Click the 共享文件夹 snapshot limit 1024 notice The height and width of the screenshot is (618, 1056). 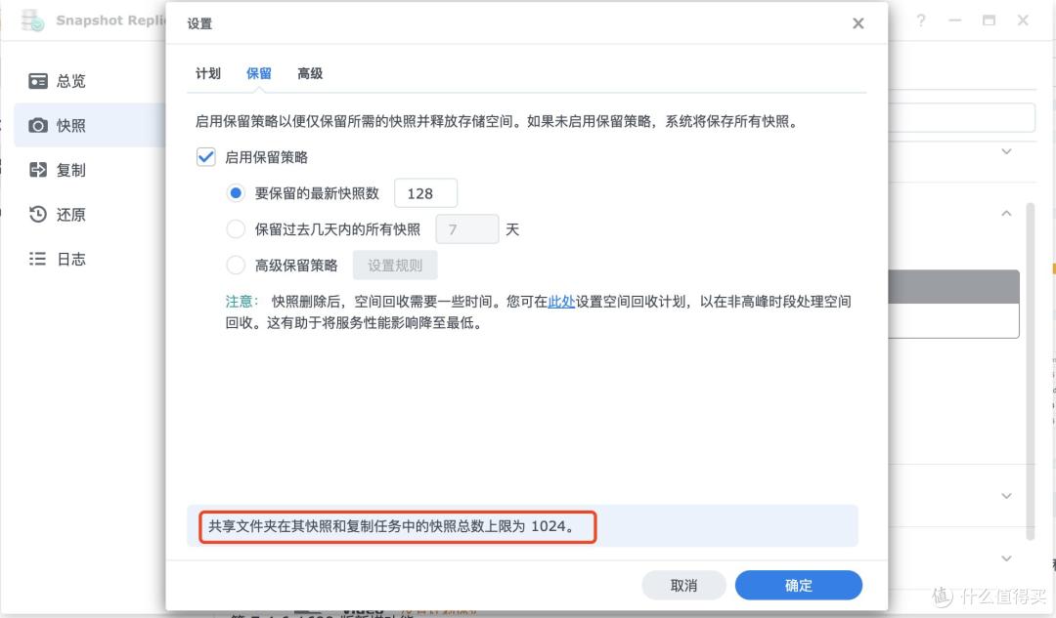(393, 526)
